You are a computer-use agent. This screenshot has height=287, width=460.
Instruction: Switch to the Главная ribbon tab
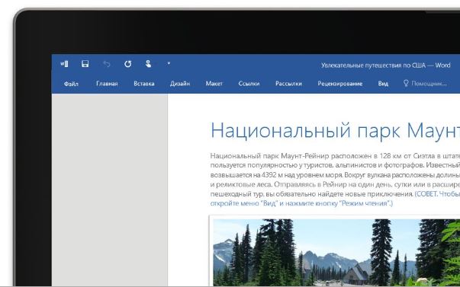point(107,84)
